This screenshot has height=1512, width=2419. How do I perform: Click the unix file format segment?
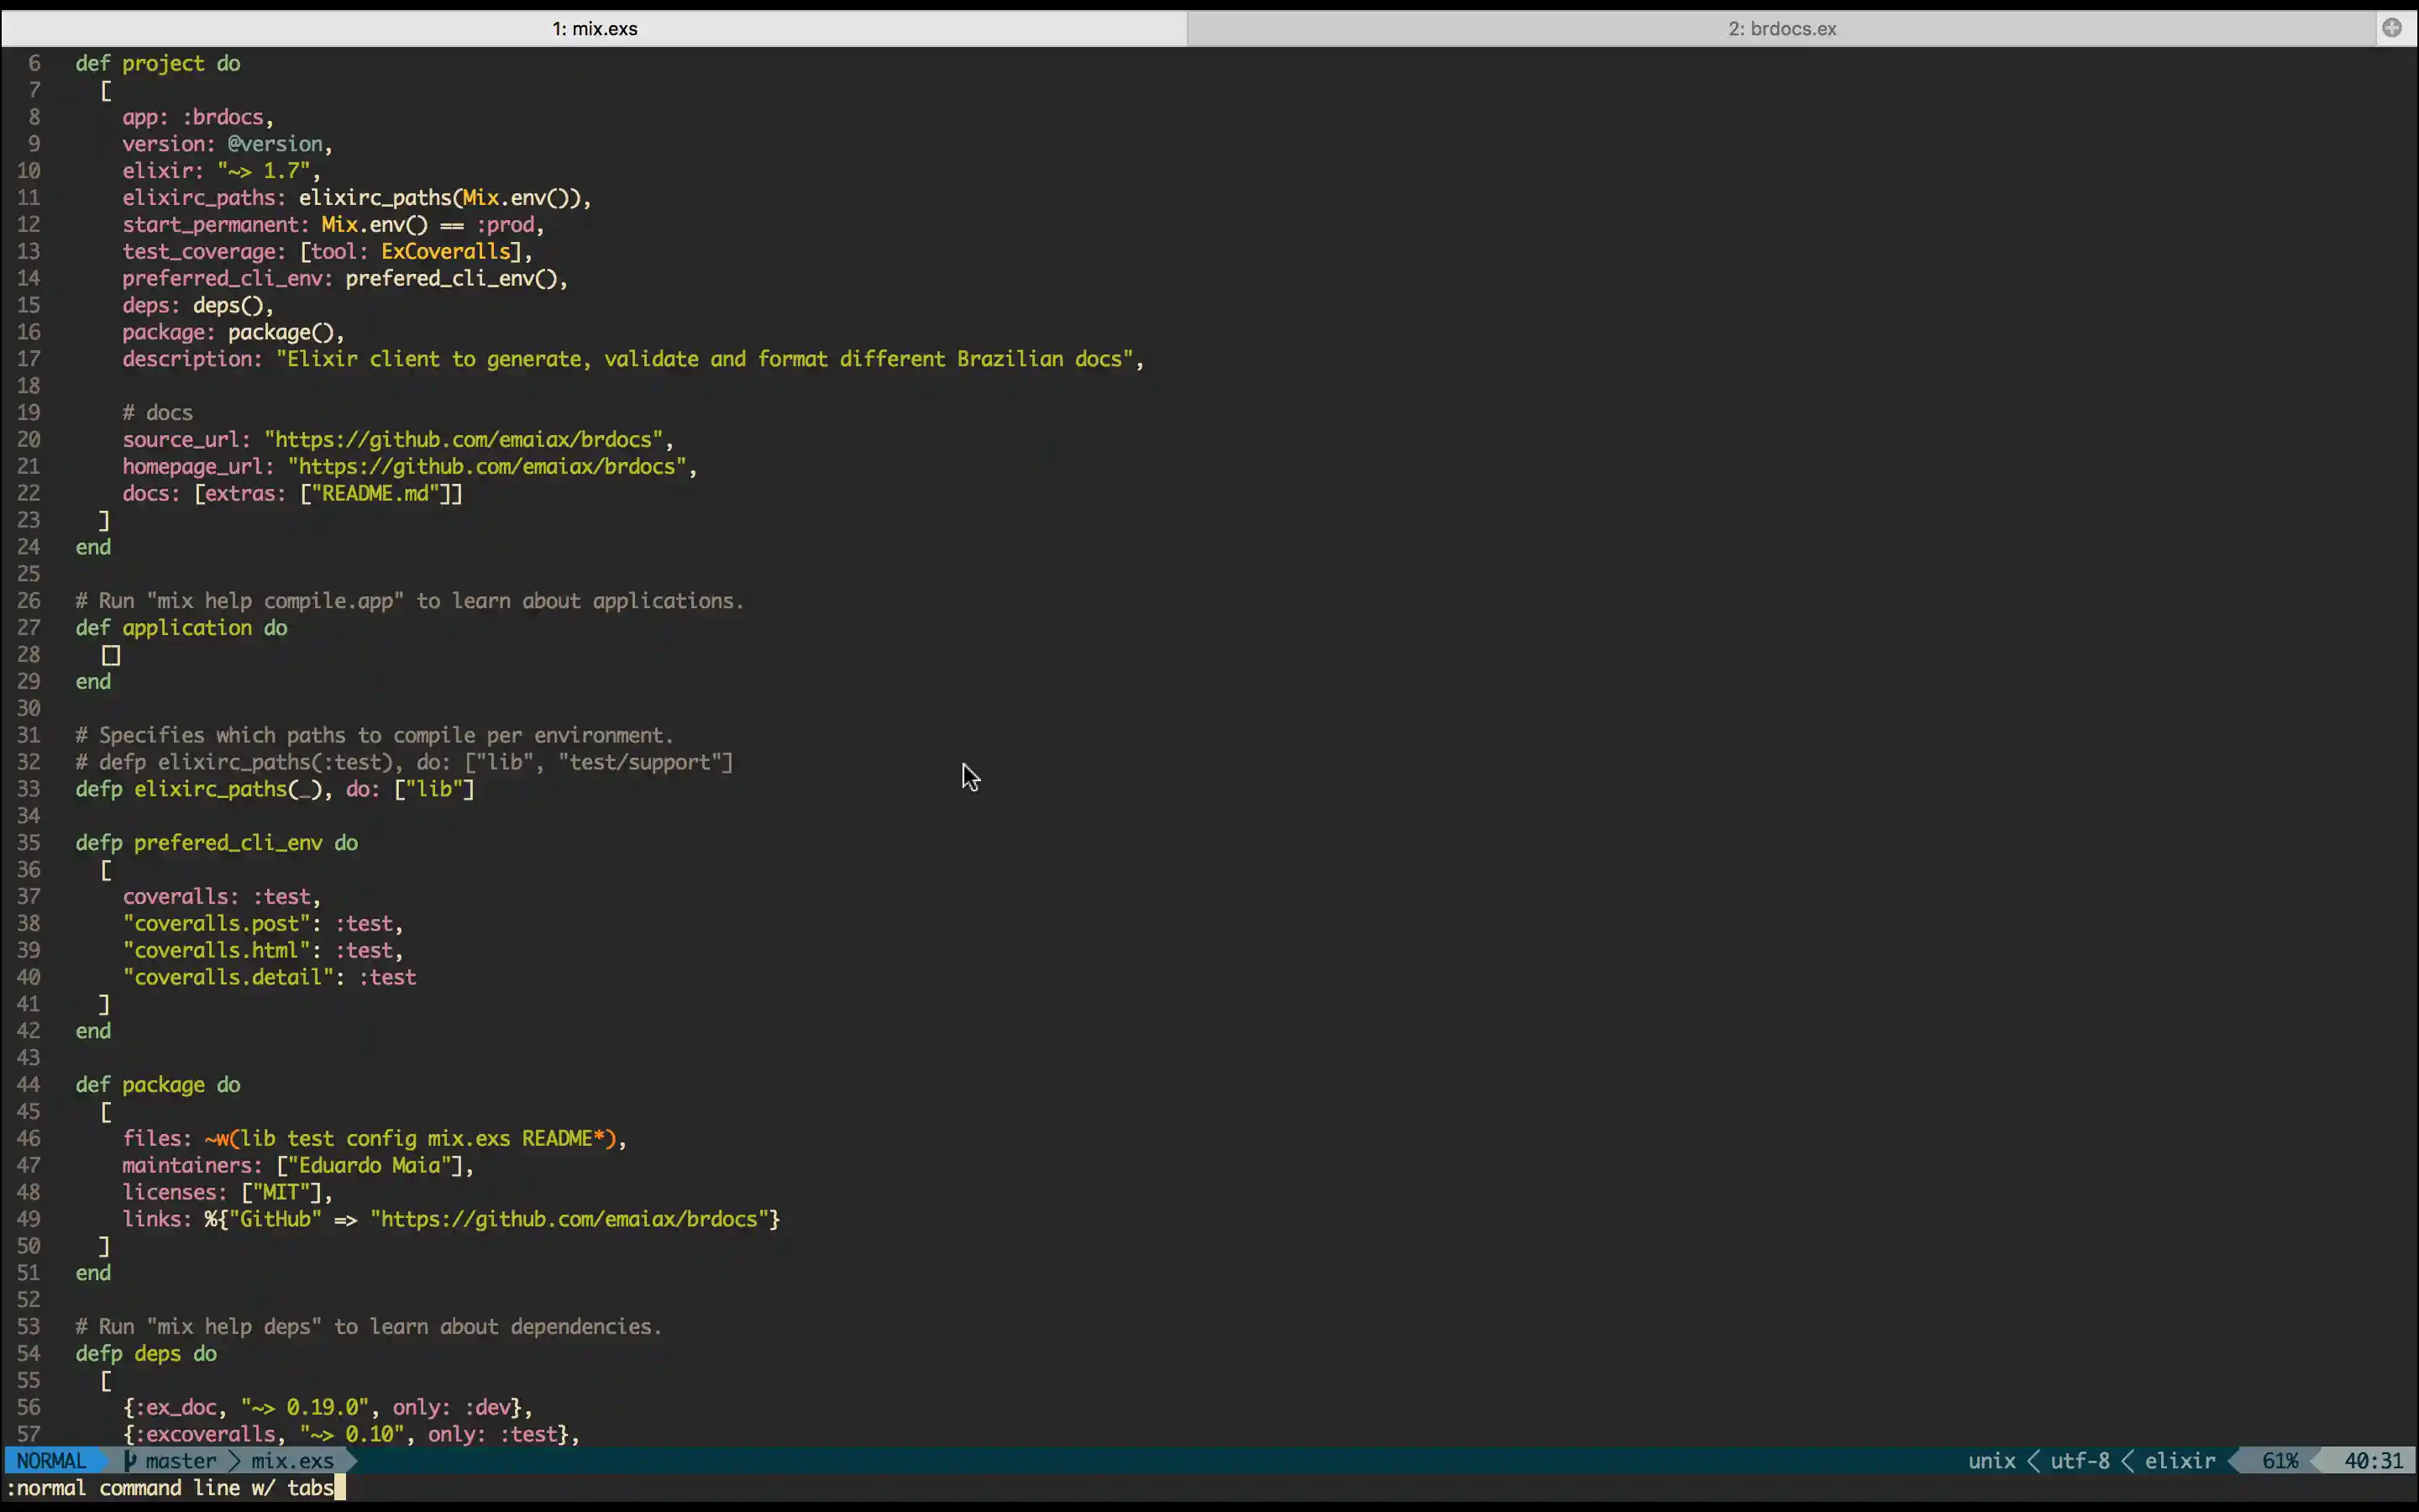(1991, 1460)
